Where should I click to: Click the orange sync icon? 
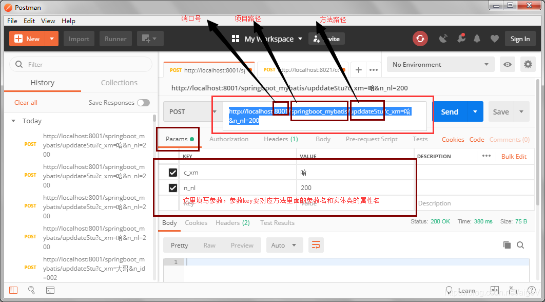[420, 39]
